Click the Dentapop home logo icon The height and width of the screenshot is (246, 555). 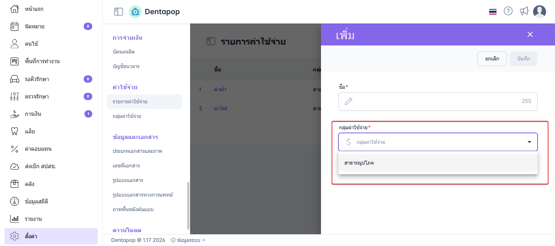click(x=135, y=12)
